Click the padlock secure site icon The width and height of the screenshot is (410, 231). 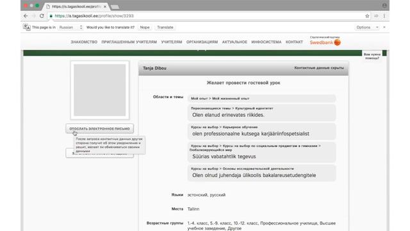pyautogui.click(x=51, y=16)
